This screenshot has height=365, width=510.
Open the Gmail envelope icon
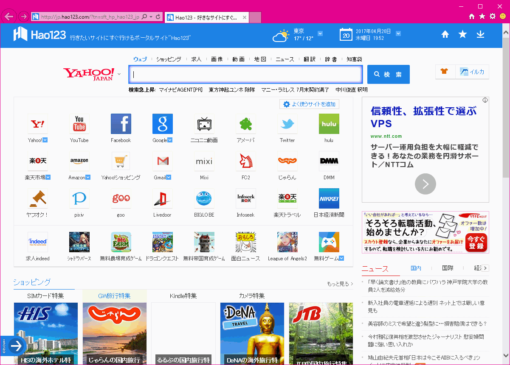[x=163, y=161]
